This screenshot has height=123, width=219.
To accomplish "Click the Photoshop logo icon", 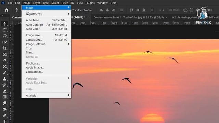I will [x=3, y=3].
